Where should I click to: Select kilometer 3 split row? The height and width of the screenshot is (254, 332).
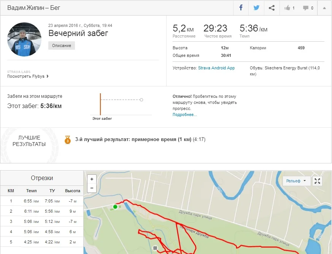[42, 221]
